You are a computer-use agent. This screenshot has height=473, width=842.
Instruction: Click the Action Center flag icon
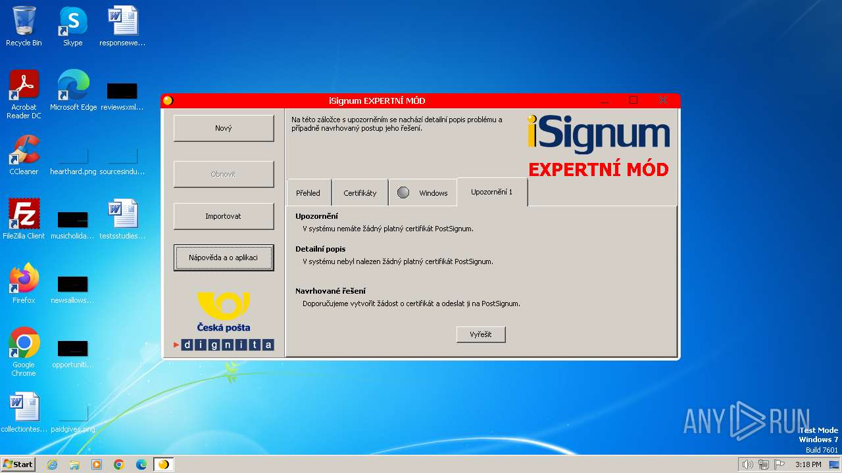coord(780,464)
